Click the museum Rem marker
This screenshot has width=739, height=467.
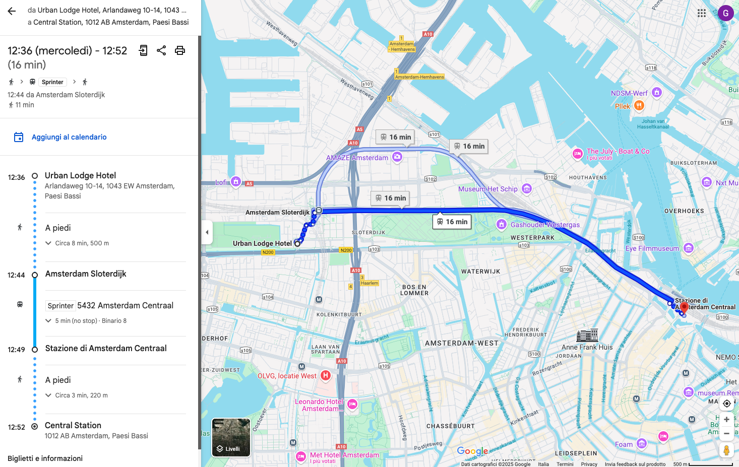[x=689, y=392]
